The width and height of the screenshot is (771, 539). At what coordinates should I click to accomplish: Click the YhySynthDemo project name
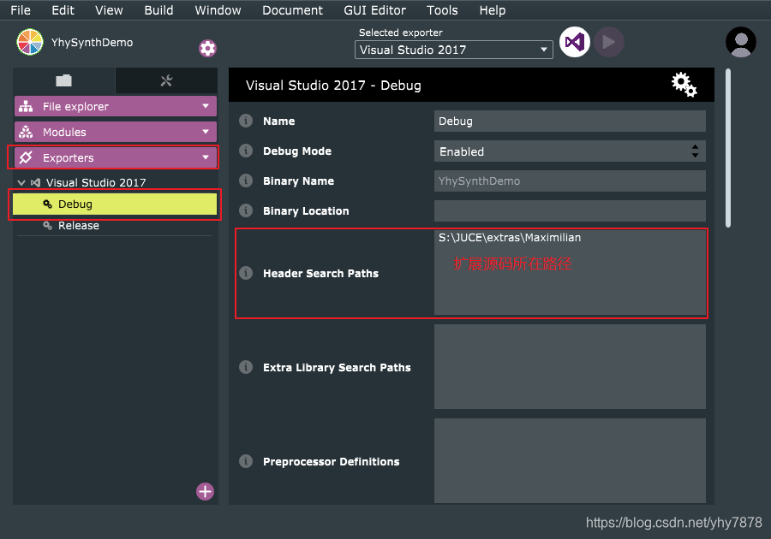[x=92, y=43]
